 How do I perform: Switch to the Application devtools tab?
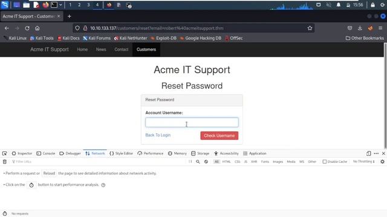coord(255,153)
